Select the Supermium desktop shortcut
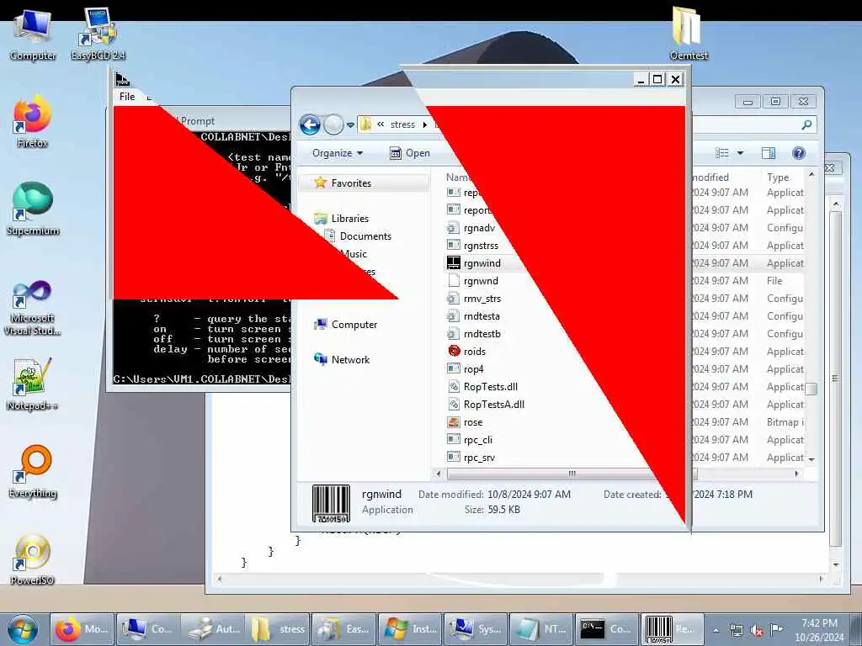Image resolution: width=862 pixels, height=646 pixels. 33,209
